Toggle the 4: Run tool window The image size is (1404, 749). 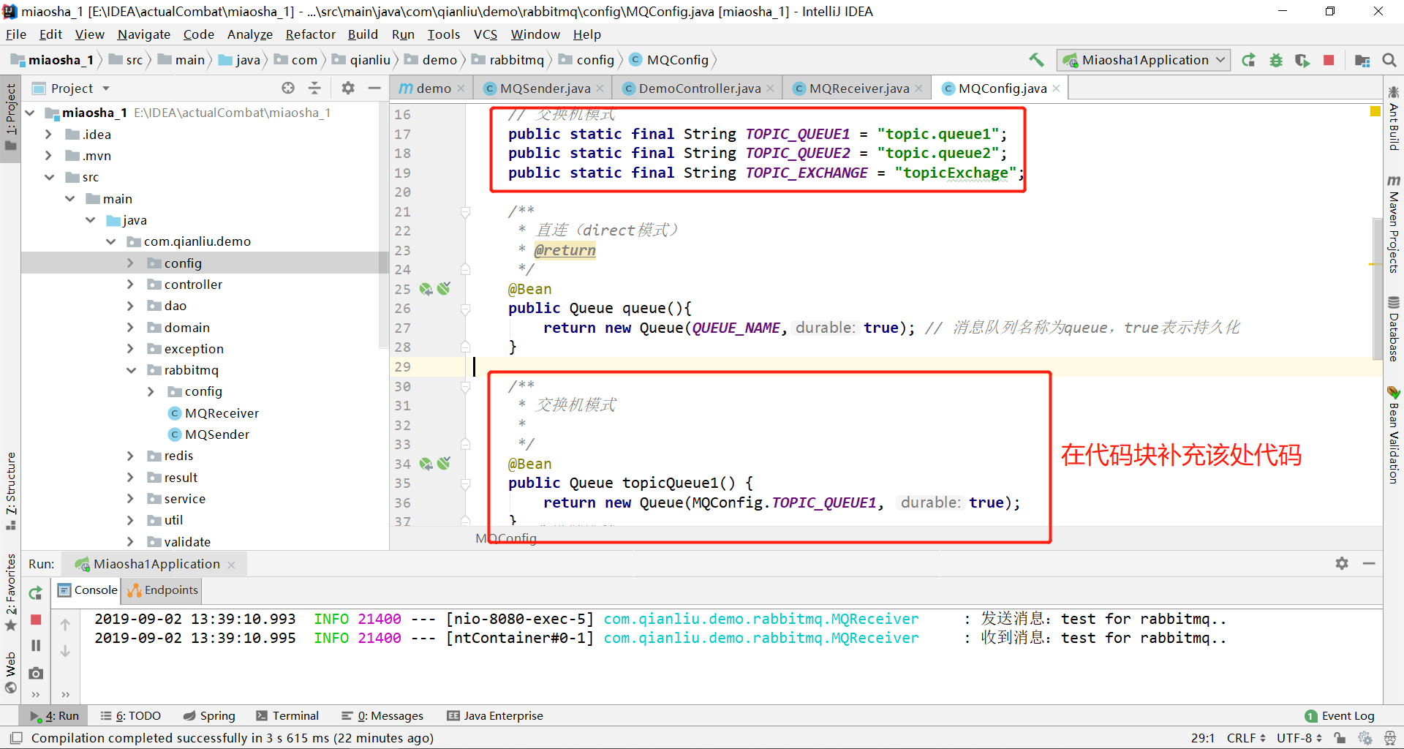click(x=55, y=715)
